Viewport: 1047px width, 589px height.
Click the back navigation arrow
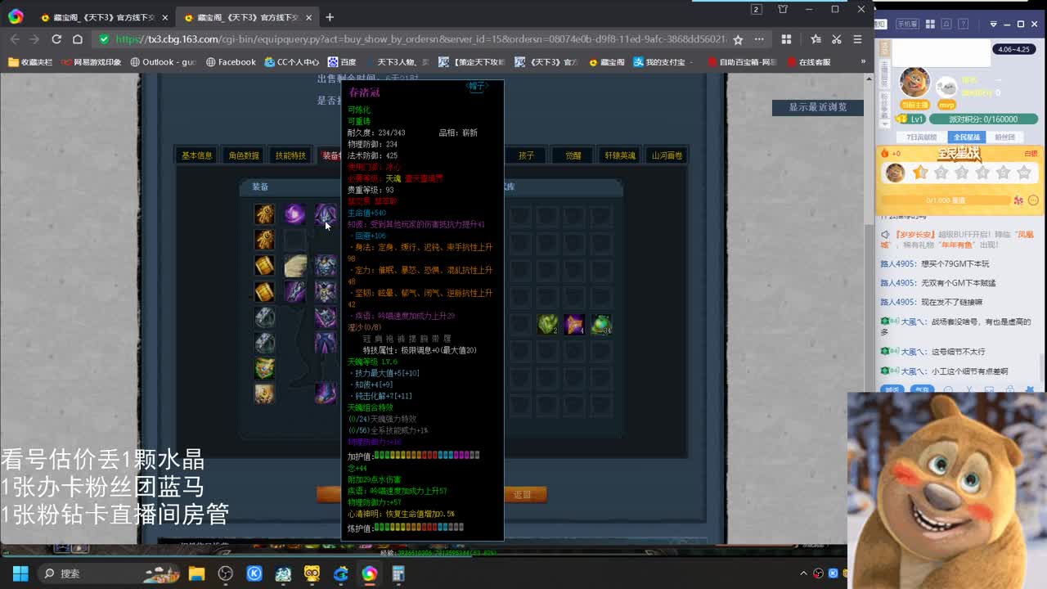(x=15, y=39)
